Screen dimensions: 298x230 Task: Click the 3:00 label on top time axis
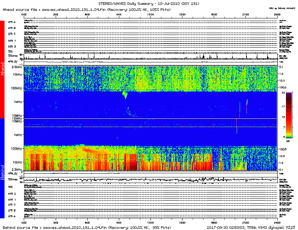(55, 14)
